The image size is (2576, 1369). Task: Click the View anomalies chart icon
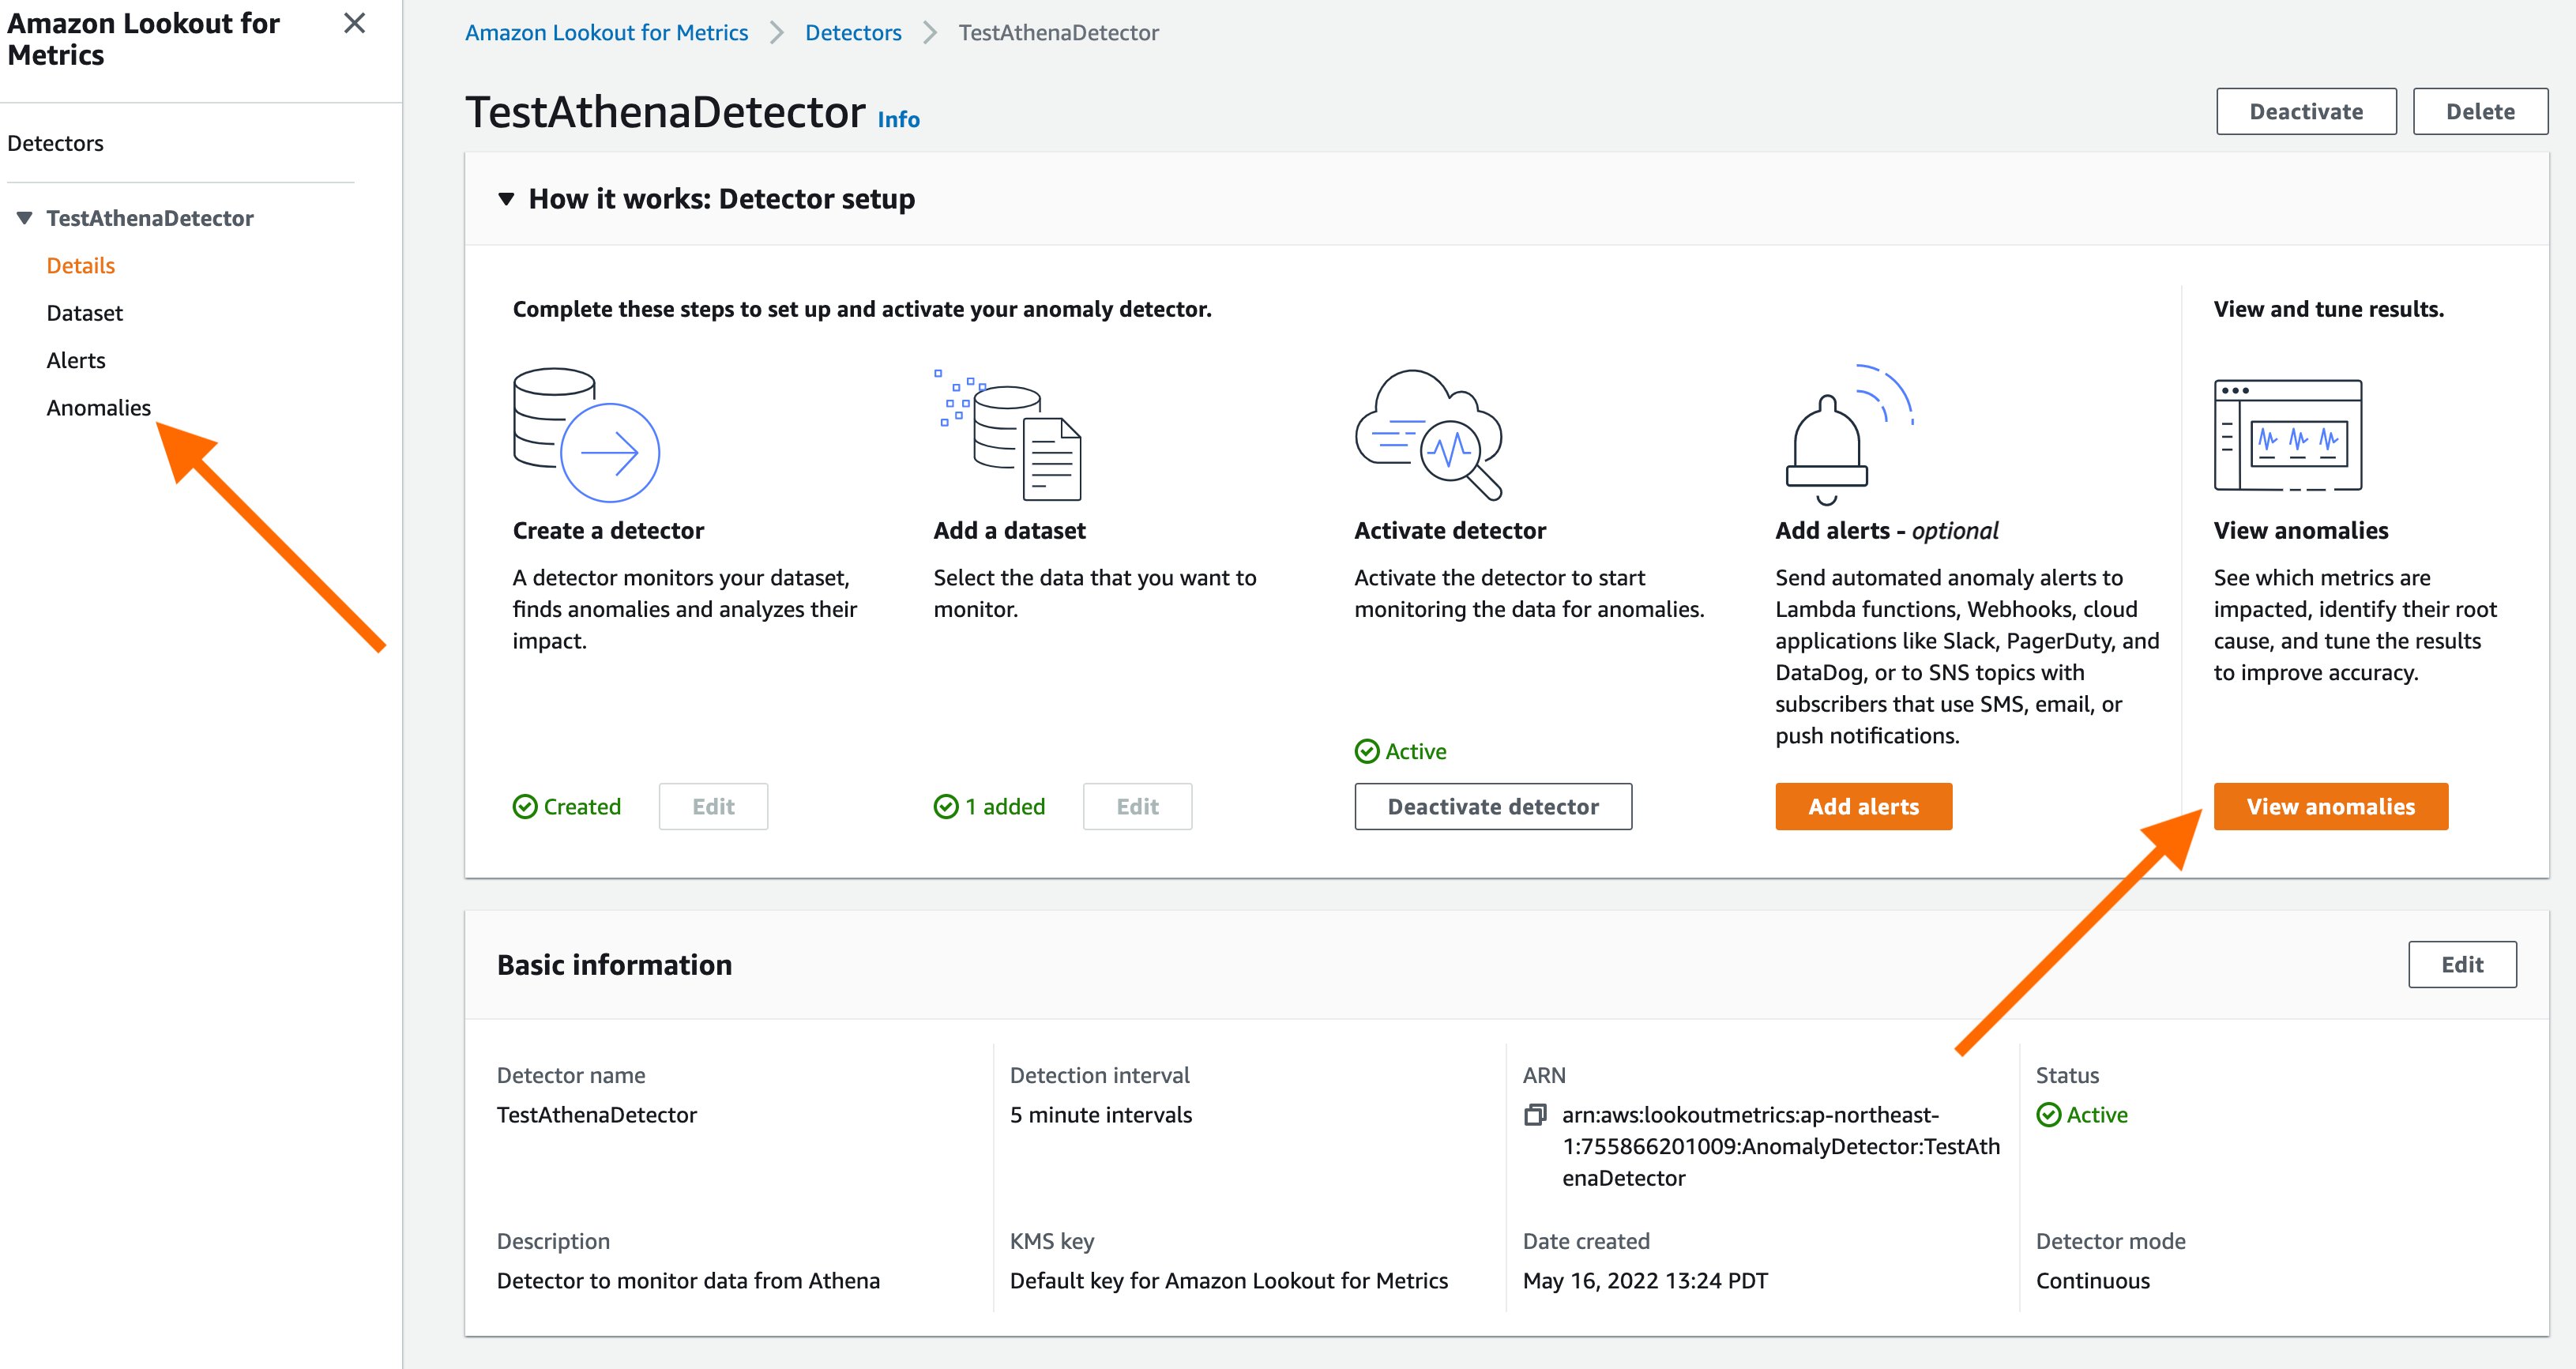tap(2287, 434)
